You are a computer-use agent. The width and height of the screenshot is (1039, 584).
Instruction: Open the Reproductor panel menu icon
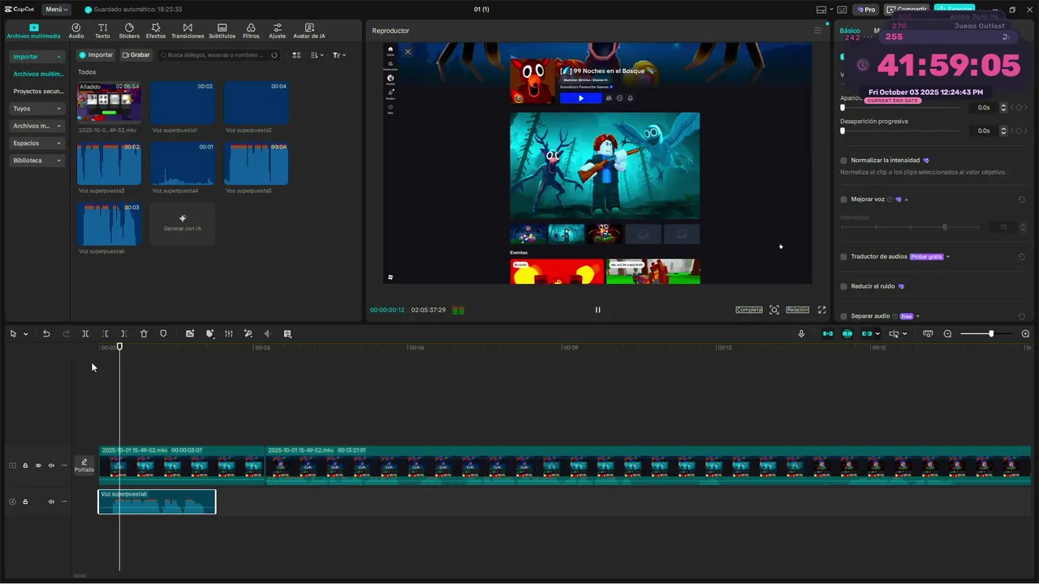click(x=817, y=31)
